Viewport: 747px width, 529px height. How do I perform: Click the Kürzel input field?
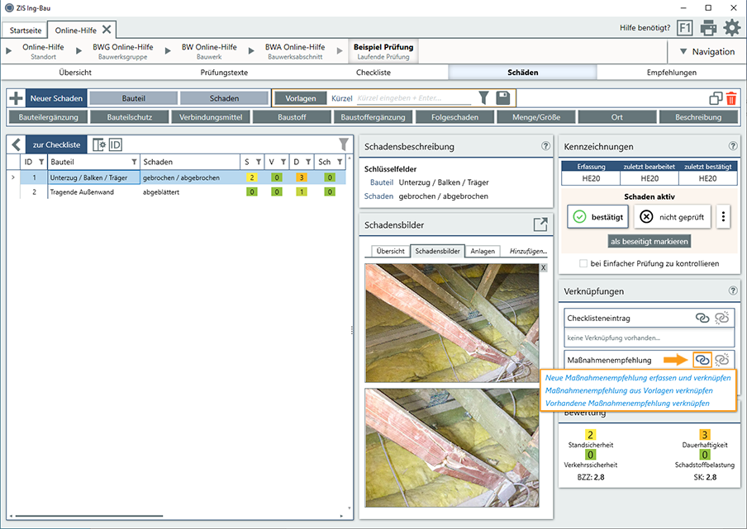pos(413,99)
